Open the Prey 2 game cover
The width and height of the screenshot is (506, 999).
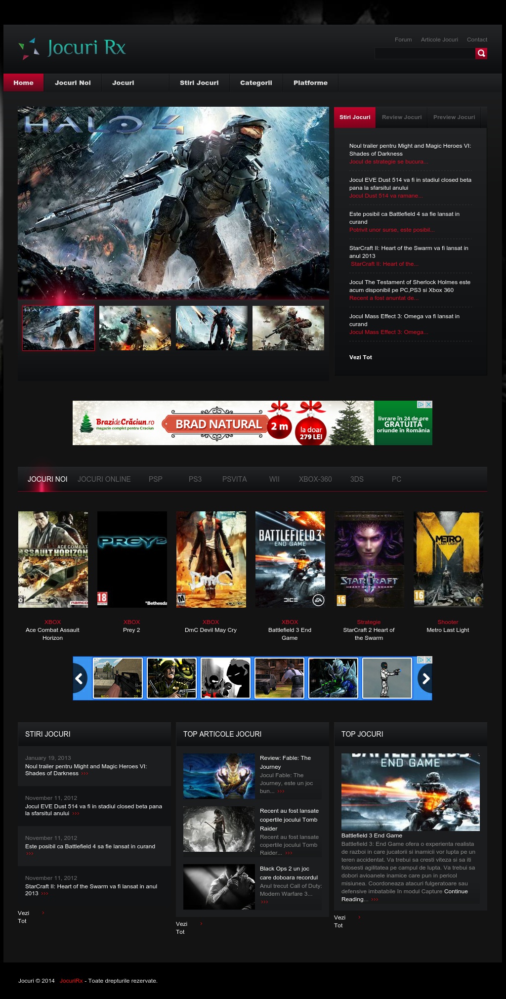(132, 559)
